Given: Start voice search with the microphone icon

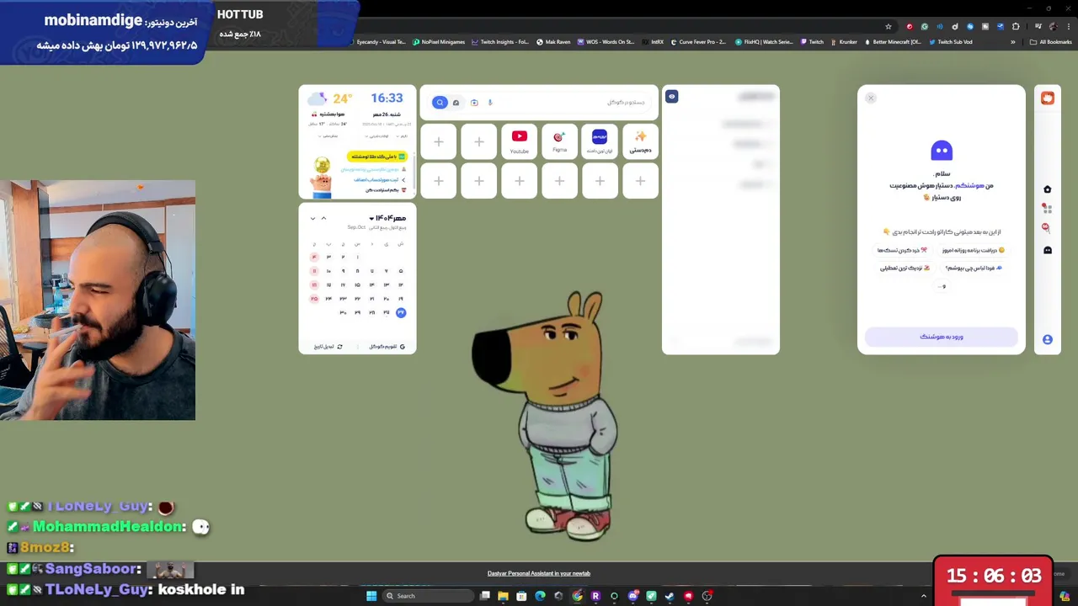Looking at the screenshot, I should pyautogui.click(x=490, y=103).
